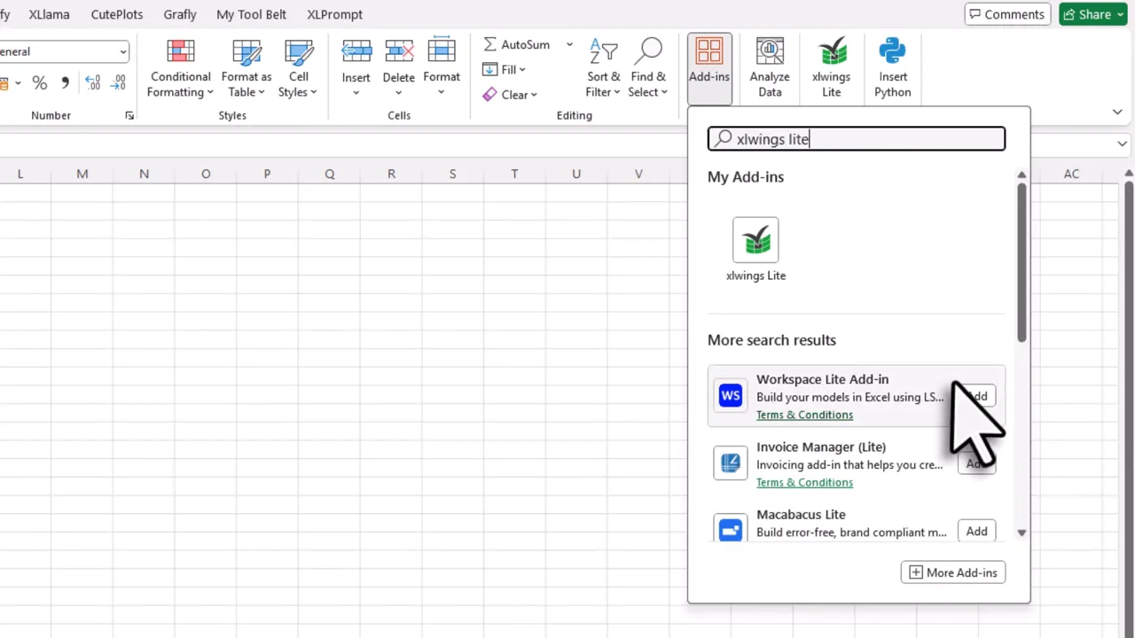The height and width of the screenshot is (638, 1135).
Task: Click the AutoSum icon
Action: (x=489, y=43)
